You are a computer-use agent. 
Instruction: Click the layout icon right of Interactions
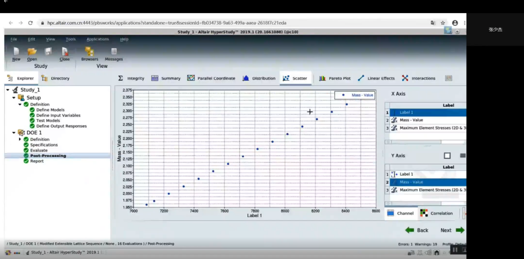448,78
